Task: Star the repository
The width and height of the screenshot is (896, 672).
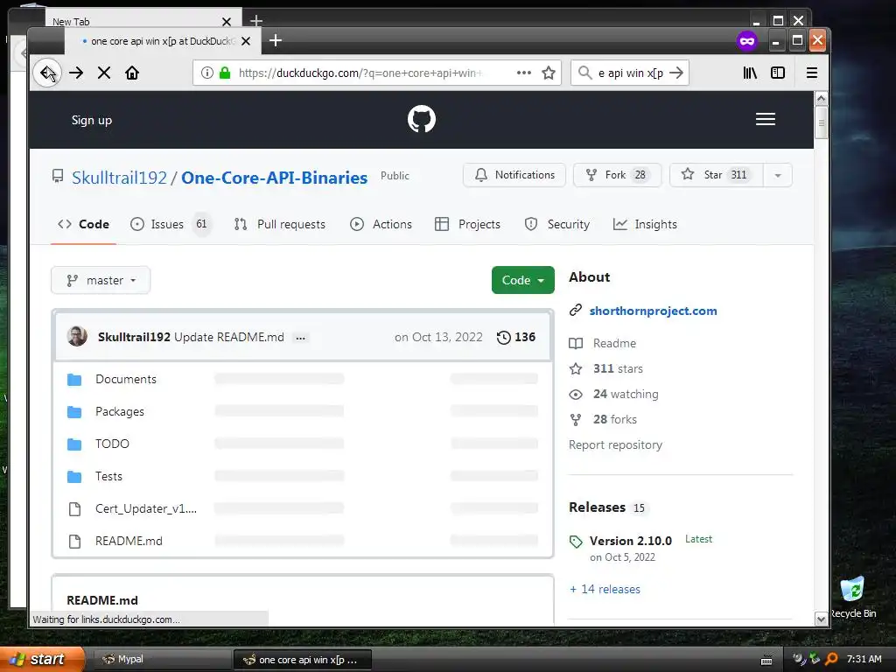Action: [716, 175]
